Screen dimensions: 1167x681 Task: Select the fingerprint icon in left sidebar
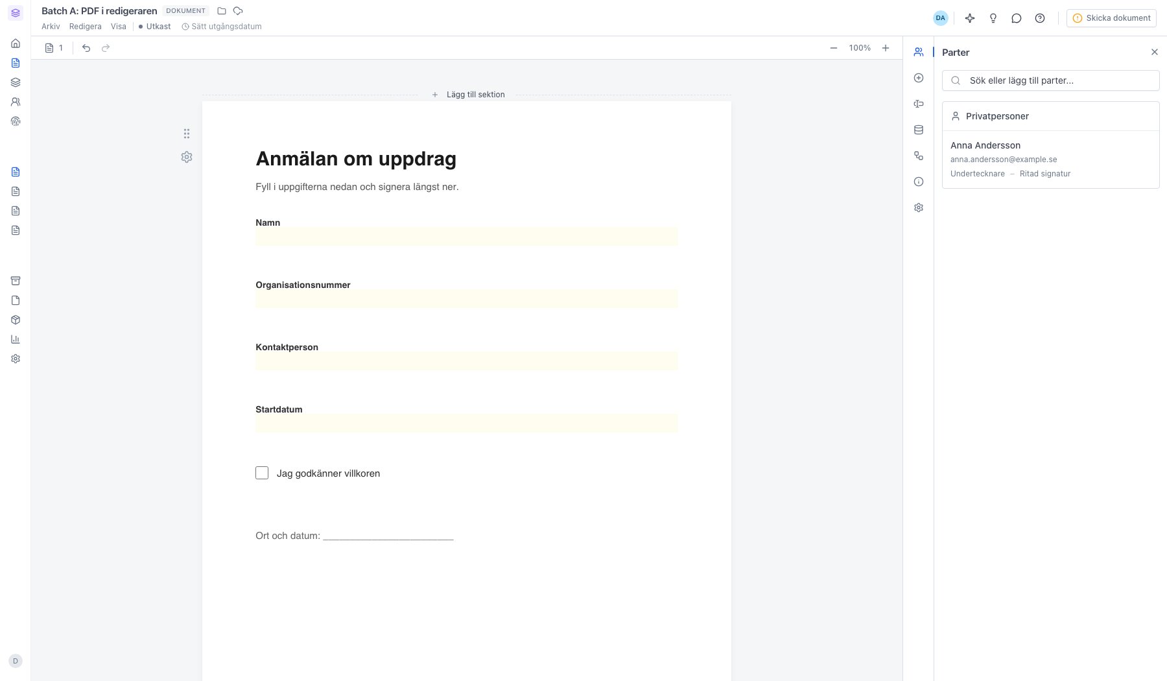[x=16, y=121]
